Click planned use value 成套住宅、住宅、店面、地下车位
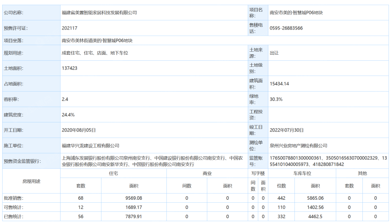The width and height of the screenshot is (392, 224). pos(95,53)
